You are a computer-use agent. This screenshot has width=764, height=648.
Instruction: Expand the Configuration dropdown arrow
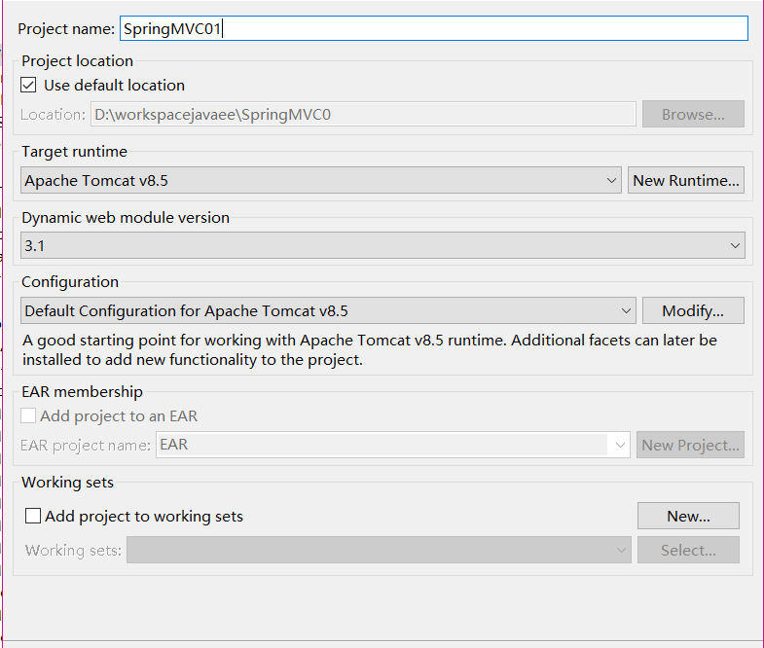click(626, 310)
